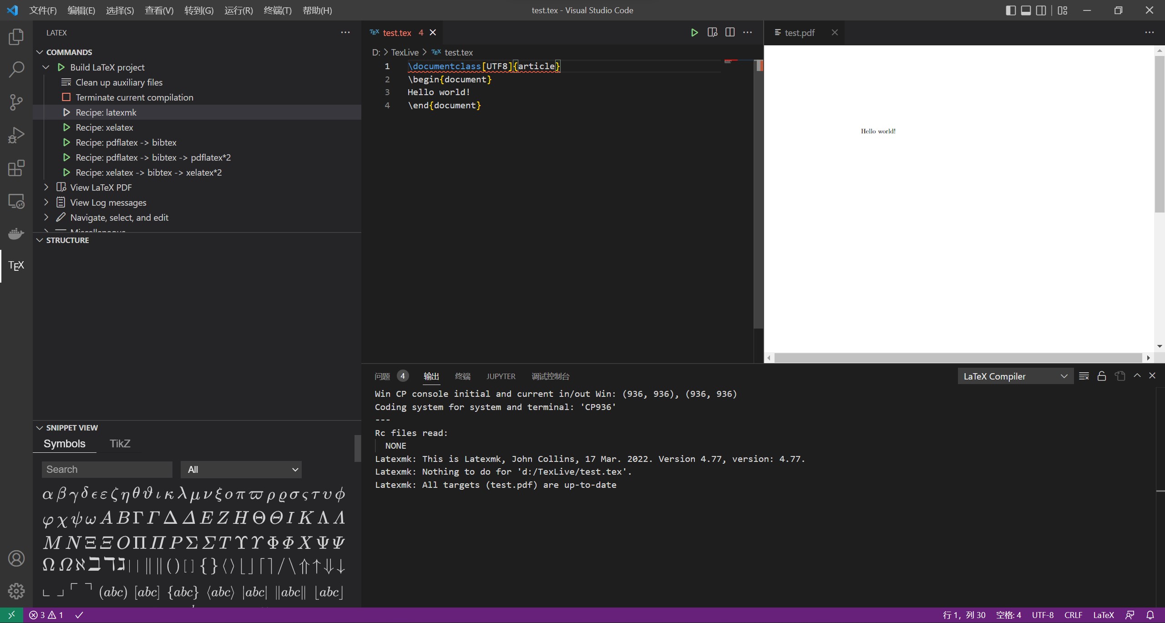Click the PDF viewer vertical scrollbar

pyautogui.click(x=1160, y=134)
